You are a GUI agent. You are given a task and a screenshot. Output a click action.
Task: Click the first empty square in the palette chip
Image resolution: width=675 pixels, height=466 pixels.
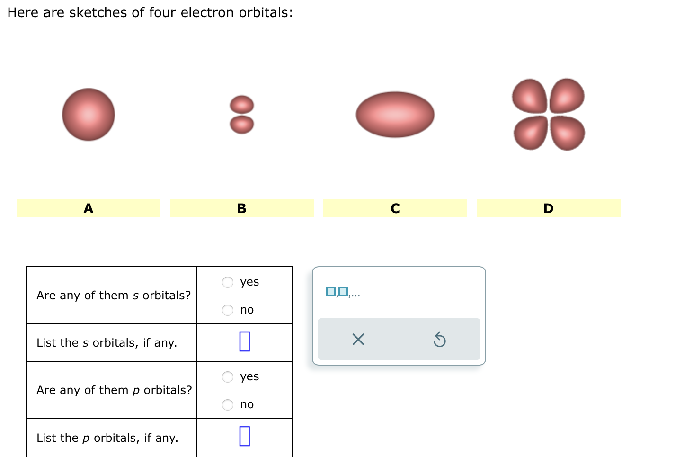(330, 292)
